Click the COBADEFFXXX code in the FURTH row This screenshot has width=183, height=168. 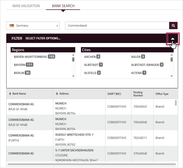click(117, 138)
